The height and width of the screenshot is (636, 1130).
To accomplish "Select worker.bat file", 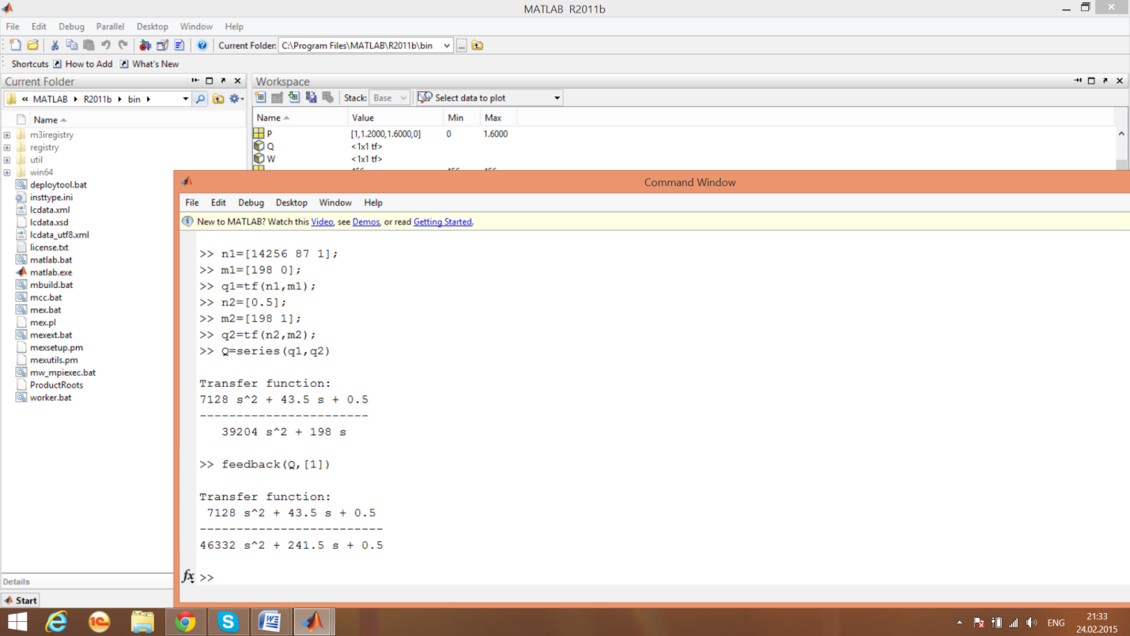I will [x=51, y=397].
